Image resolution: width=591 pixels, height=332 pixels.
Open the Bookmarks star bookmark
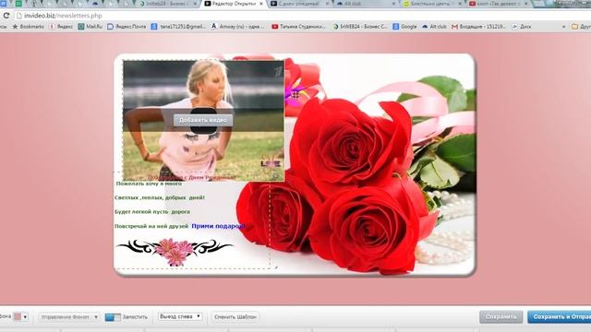[x=28, y=27]
